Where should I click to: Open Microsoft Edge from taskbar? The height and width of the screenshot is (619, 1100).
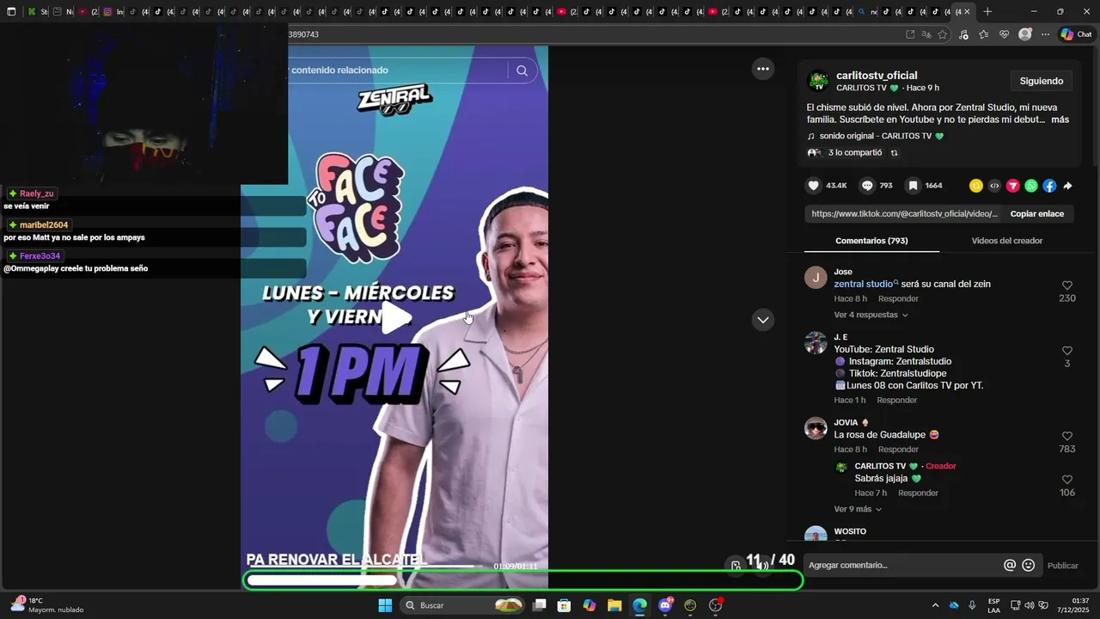click(639, 605)
